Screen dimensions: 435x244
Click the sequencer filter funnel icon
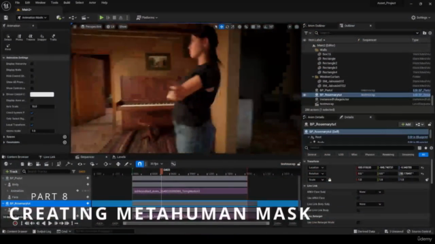(x=74, y=171)
